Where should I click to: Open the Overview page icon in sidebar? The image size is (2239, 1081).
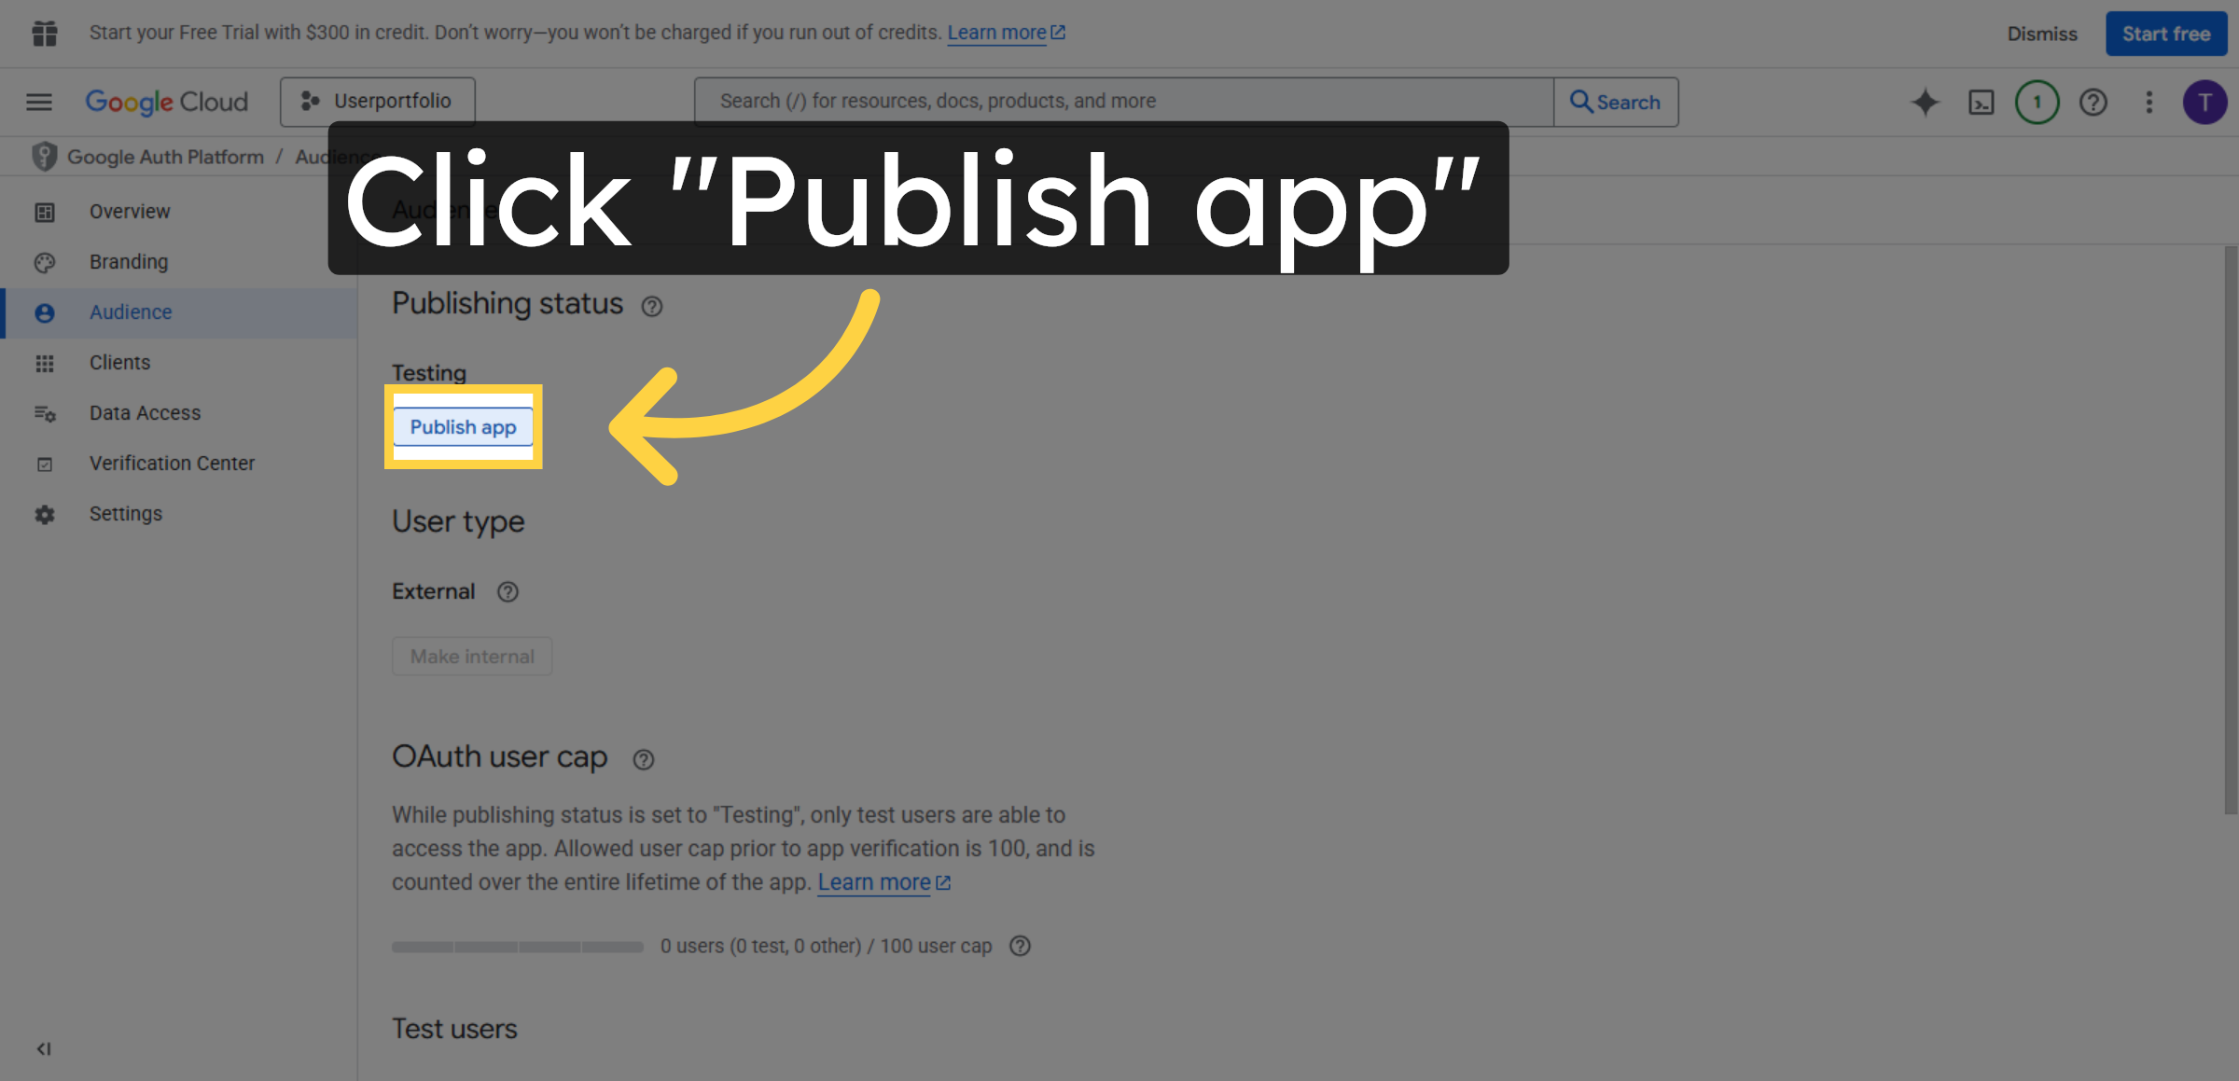coord(45,212)
